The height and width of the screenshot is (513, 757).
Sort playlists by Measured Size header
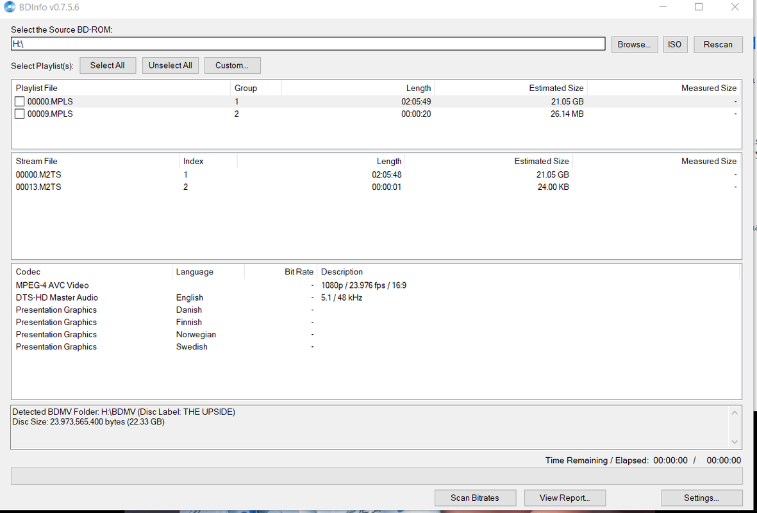[663, 88]
